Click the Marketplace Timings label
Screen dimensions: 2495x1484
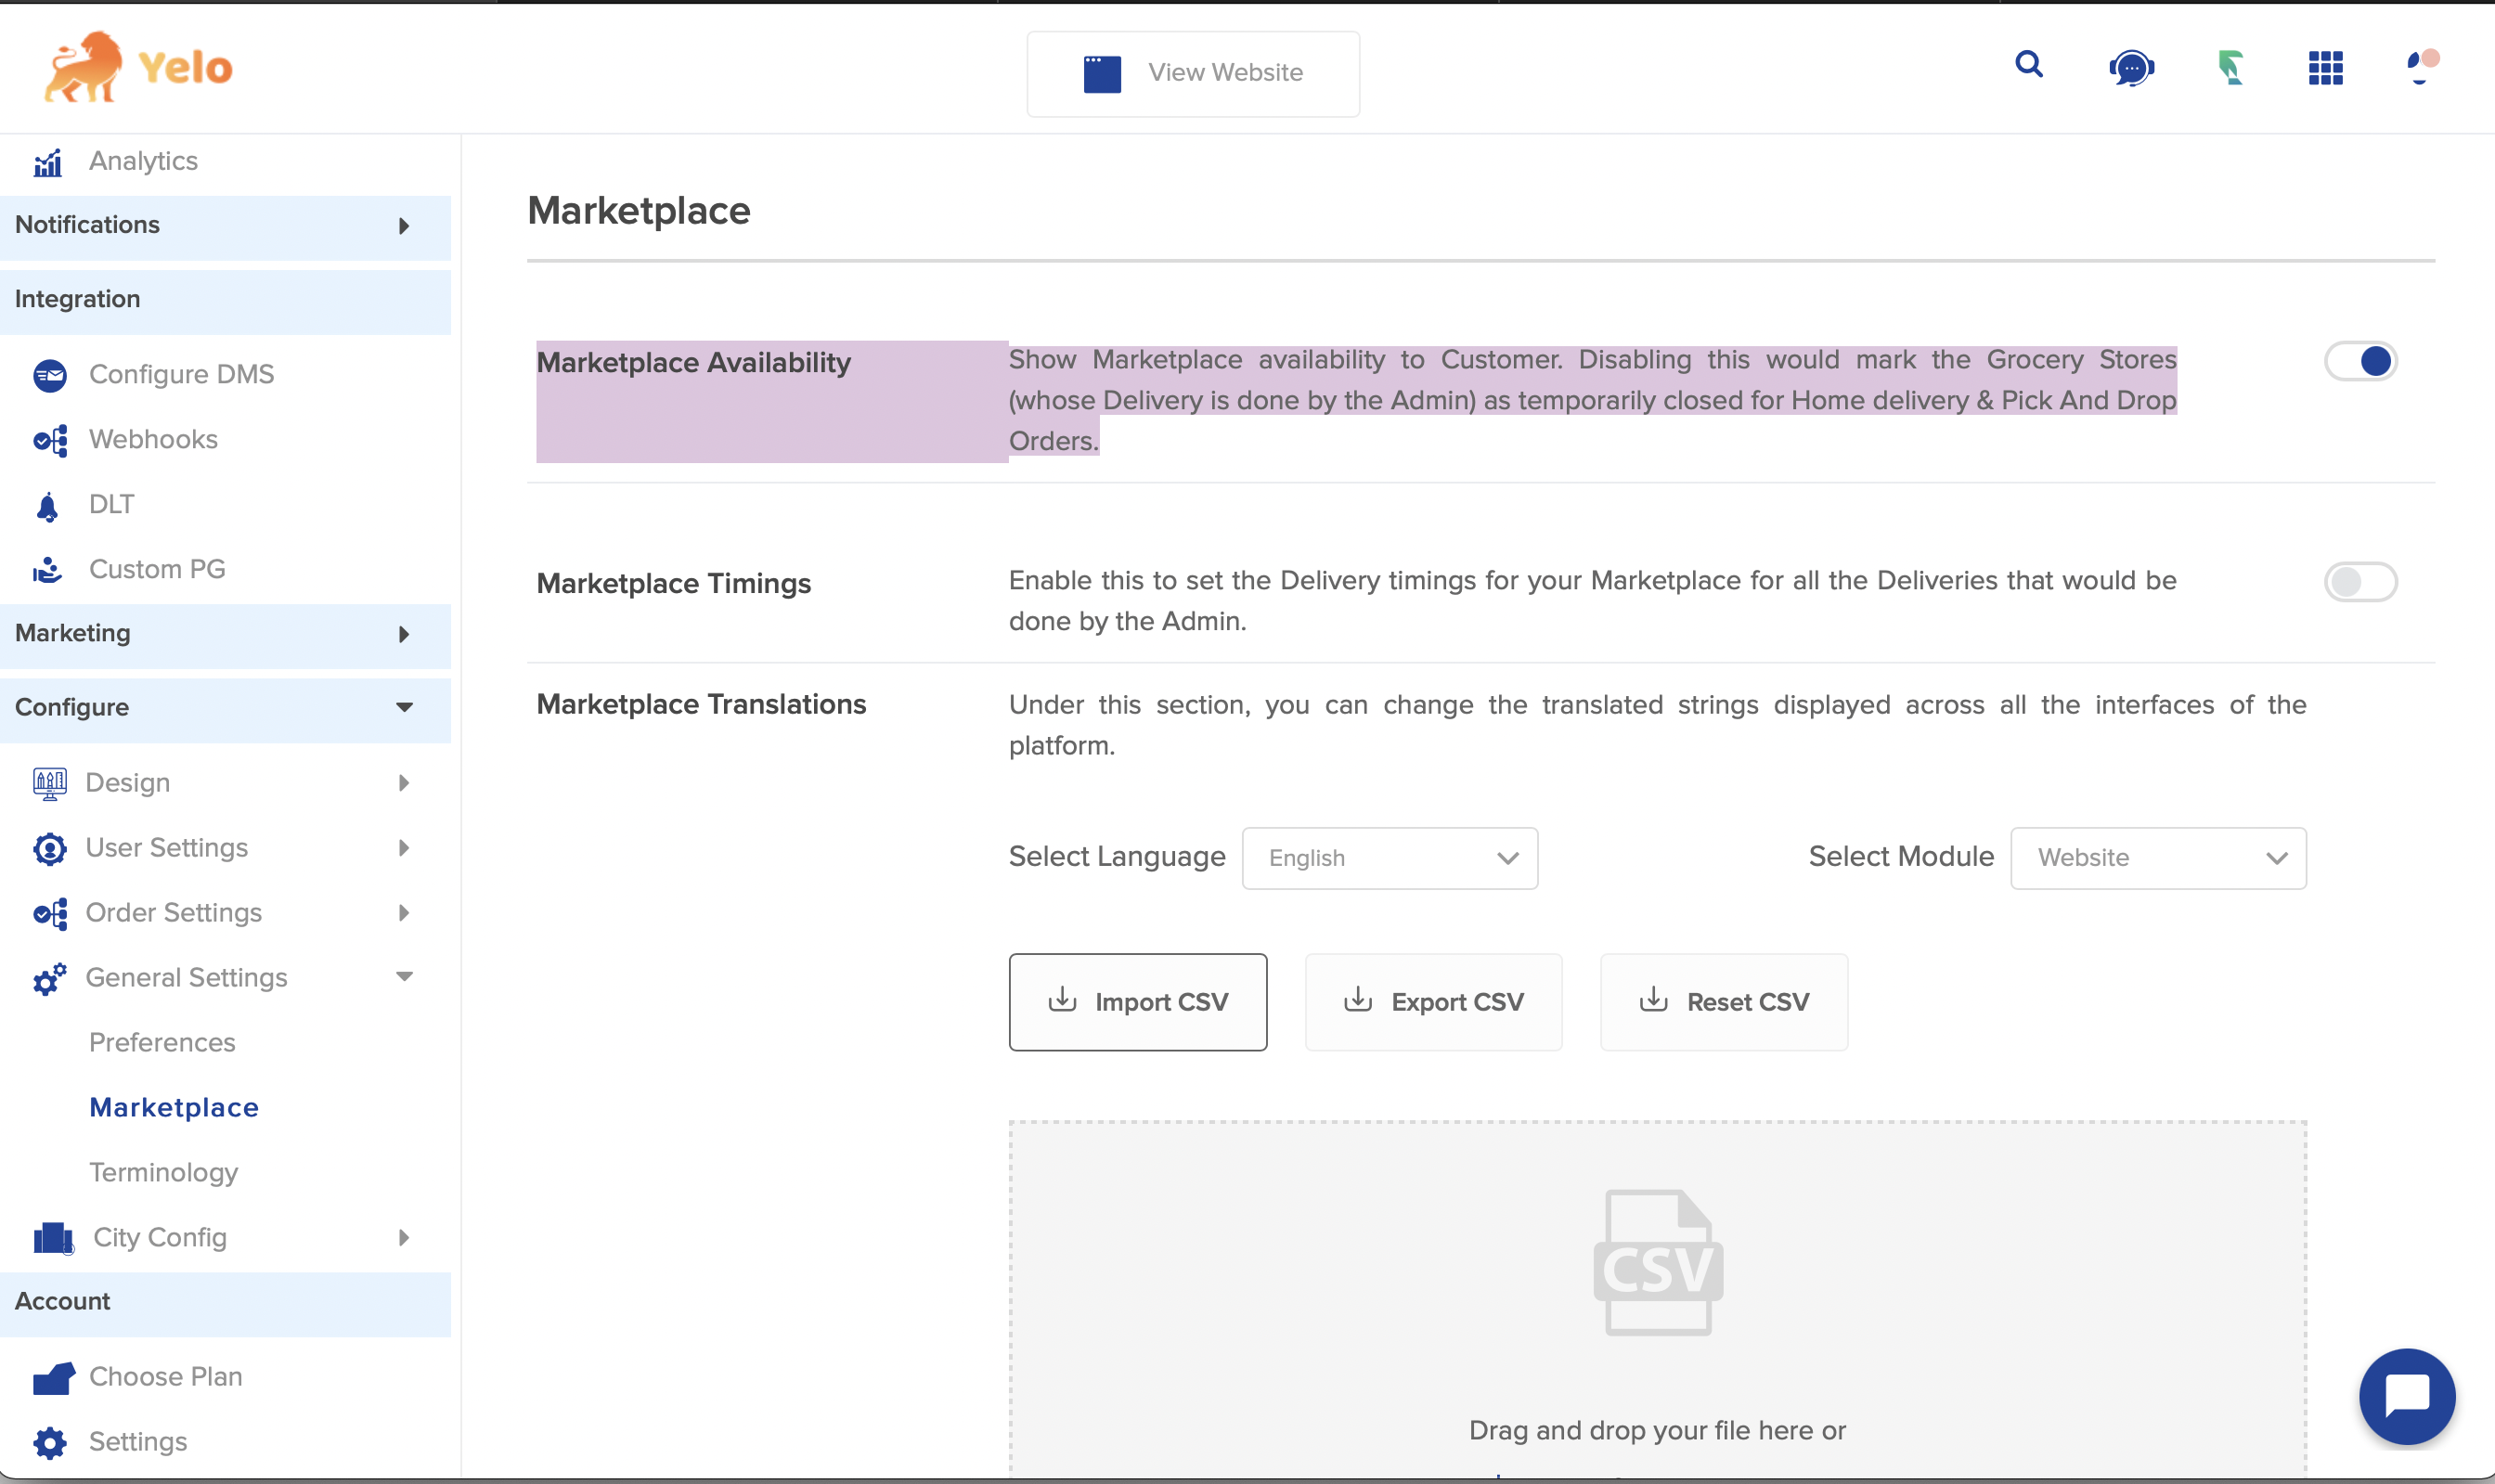coord(673,583)
